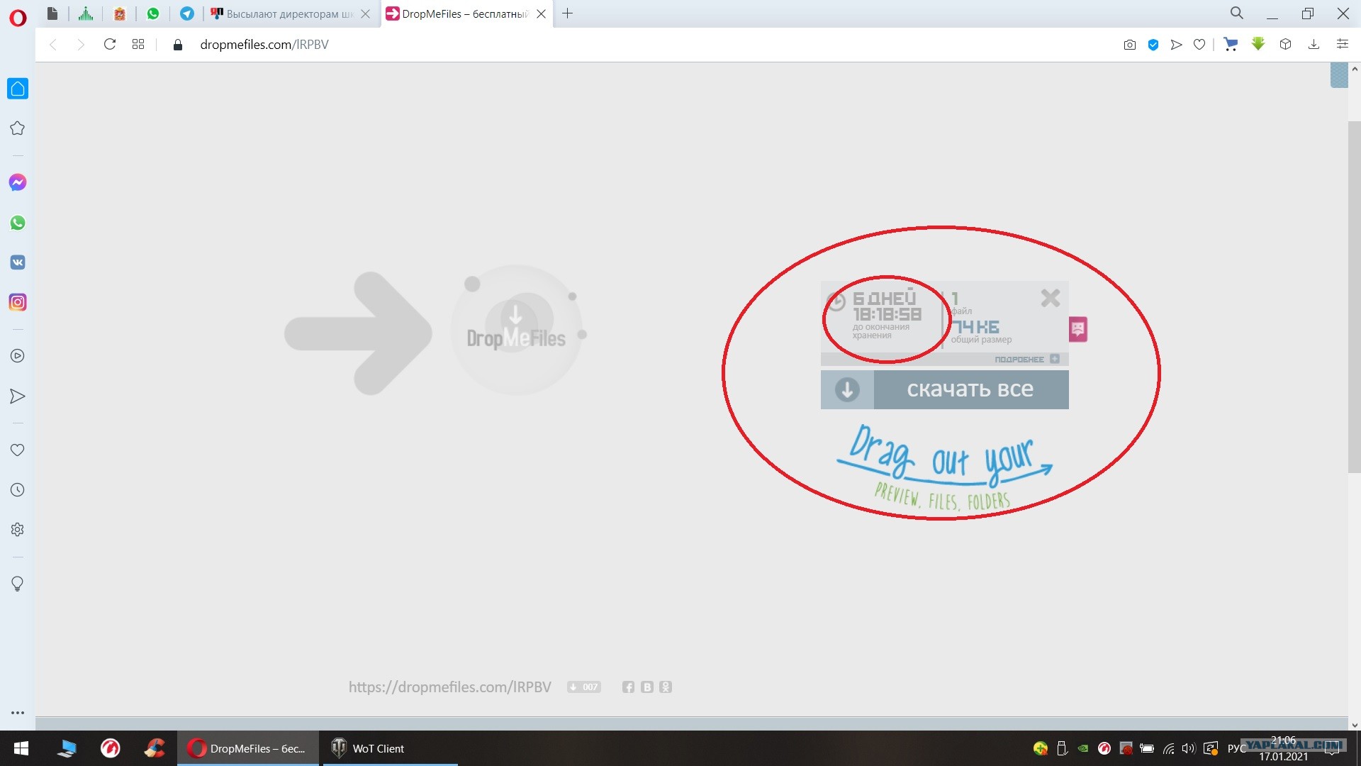Screen dimensions: 1361x766
Task: Switch to the 'Высылают директорам' tab
Action: point(291,13)
